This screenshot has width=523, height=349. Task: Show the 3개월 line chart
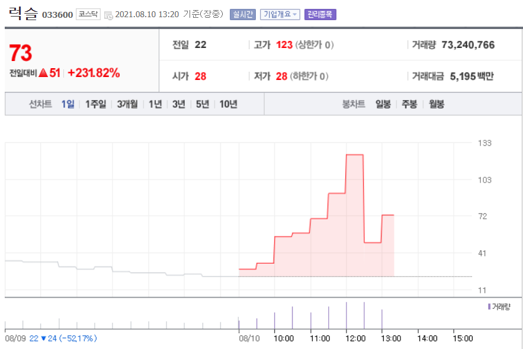(x=127, y=104)
